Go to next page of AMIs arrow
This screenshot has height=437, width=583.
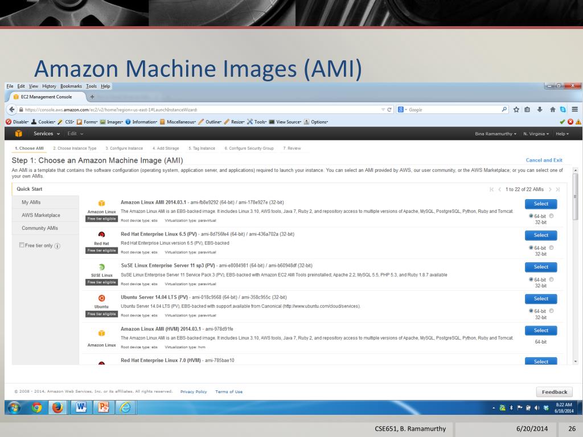551,189
